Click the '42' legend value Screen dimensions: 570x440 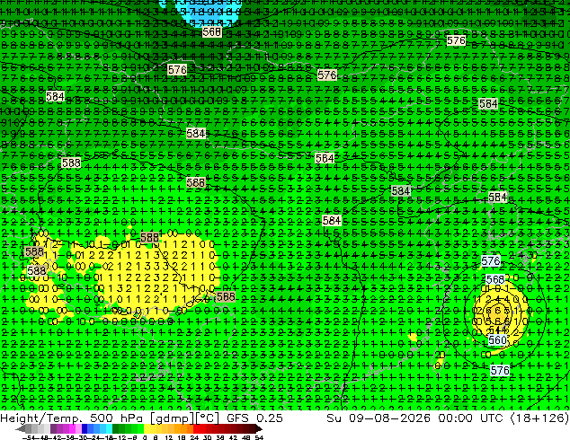[x=233, y=438]
